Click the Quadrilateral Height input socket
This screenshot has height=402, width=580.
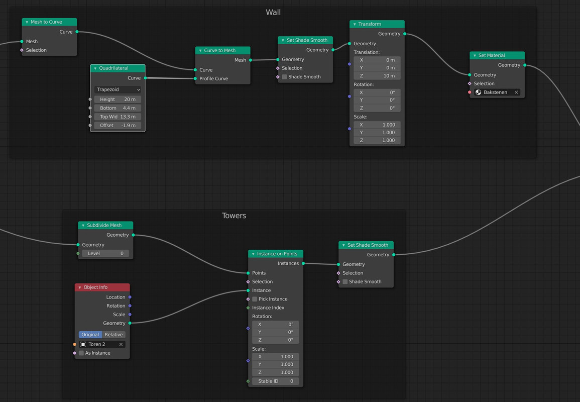(90, 99)
